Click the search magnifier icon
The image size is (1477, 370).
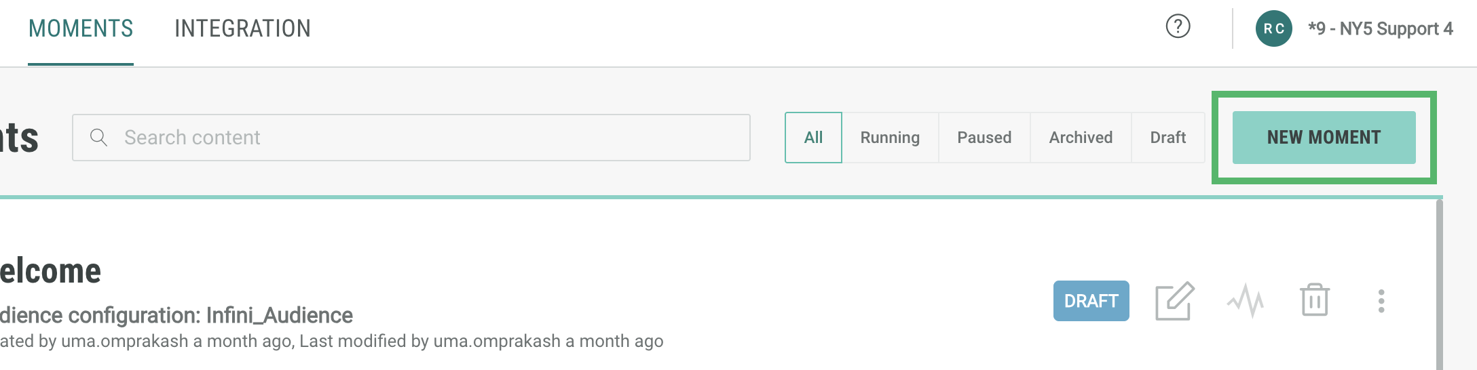pos(99,138)
